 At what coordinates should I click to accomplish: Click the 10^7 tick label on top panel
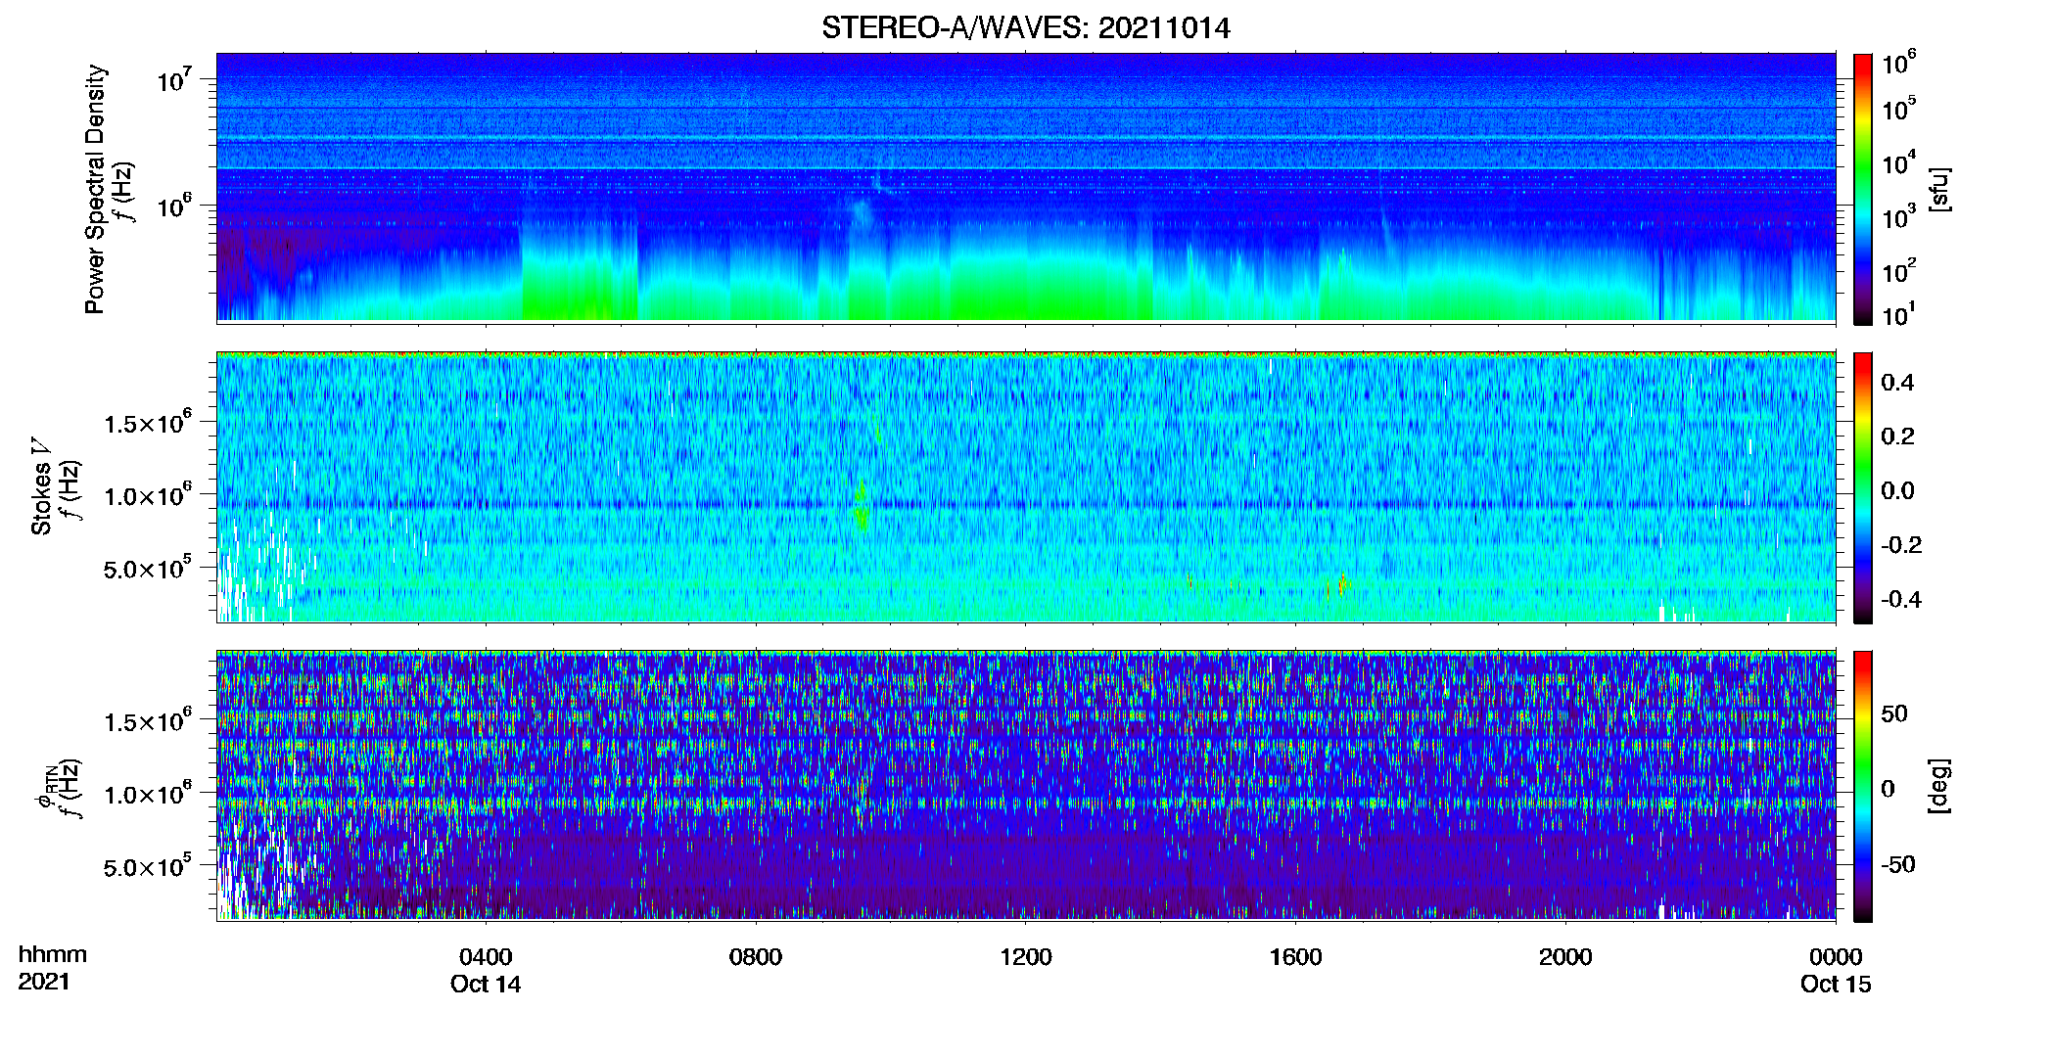click(x=174, y=79)
